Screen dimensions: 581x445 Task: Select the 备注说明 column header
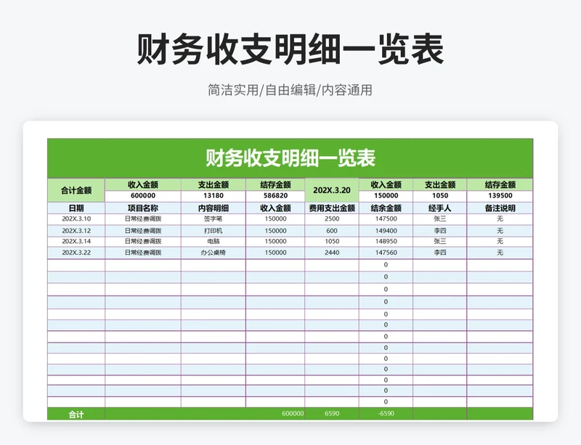[500, 208]
